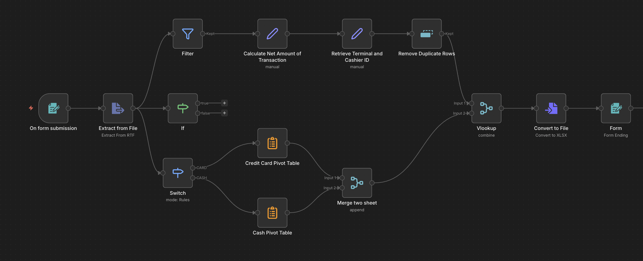Select the On form submission trigger node
Viewport: 643px width, 261px height.
point(53,108)
